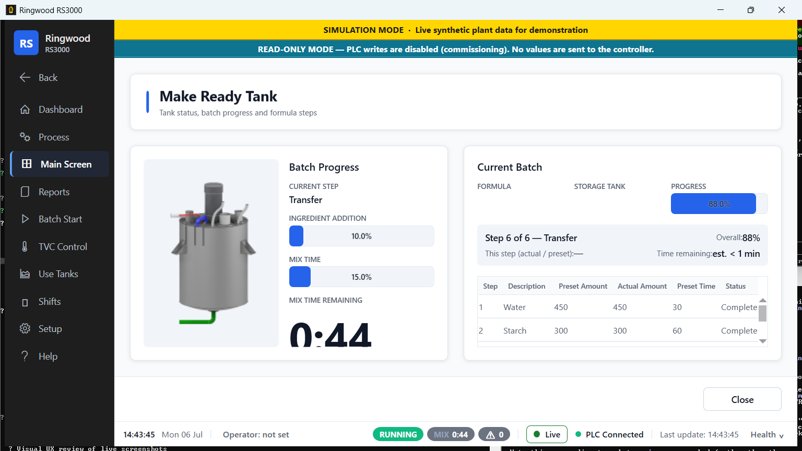Click the Operator: not set label
This screenshot has height=451, width=802.
256,434
